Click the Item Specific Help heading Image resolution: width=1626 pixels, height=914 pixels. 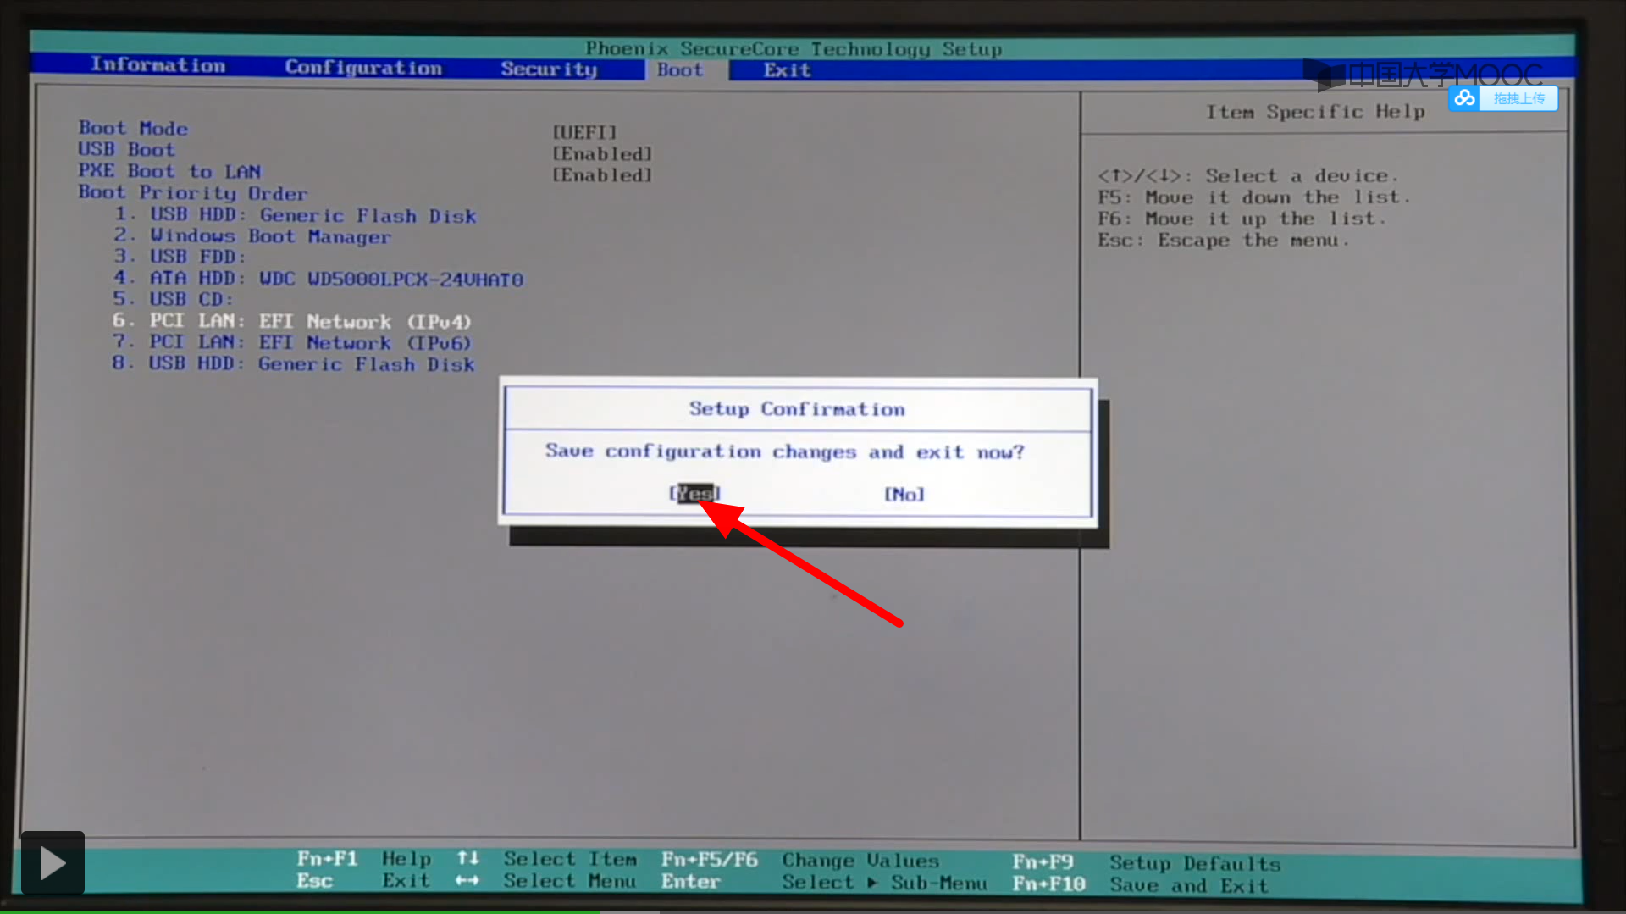(x=1315, y=112)
